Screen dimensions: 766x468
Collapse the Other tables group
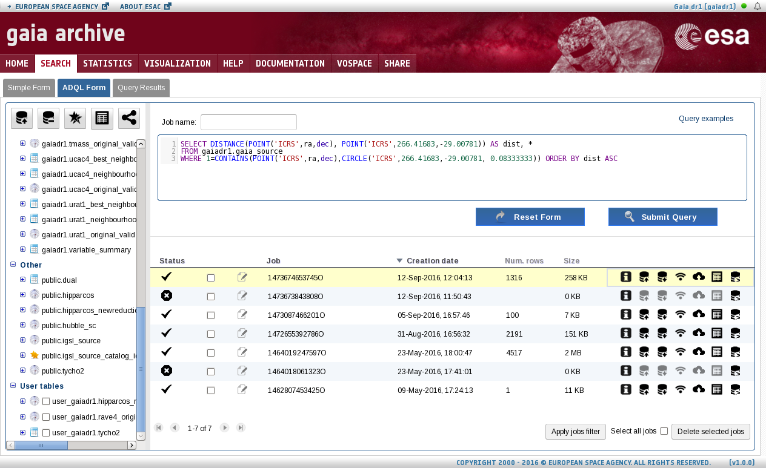[x=13, y=265]
